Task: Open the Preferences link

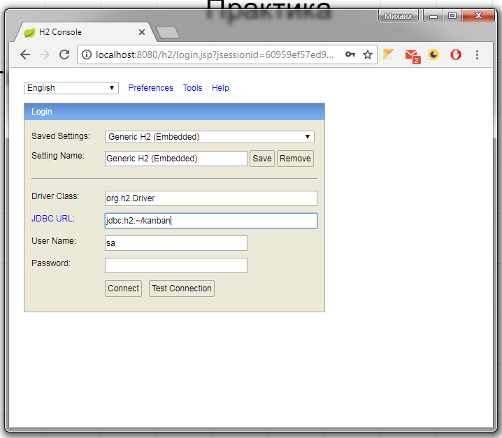Action: (150, 88)
